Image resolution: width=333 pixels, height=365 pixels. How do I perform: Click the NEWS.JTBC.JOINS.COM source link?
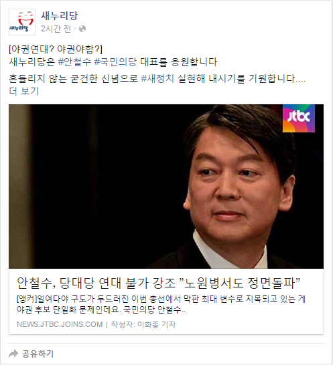(x=60, y=324)
